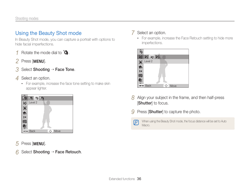This screenshot has height=189, width=250.
Task: Click four-way Move icon in the Face Retouch screen
Action: [x=166, y=86]
